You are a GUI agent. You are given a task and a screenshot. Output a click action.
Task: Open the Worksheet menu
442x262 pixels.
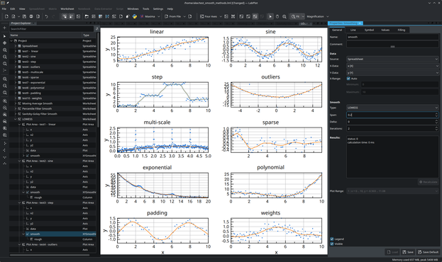[67, 8]
